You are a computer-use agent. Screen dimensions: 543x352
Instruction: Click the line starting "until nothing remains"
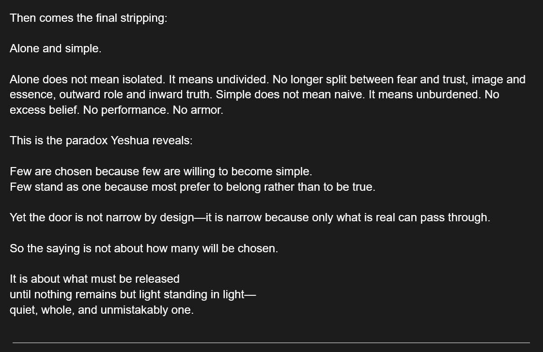(x=132, y=294)
